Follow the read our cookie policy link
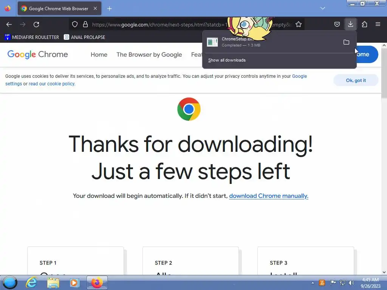387x290 pixels. (52, 84)
